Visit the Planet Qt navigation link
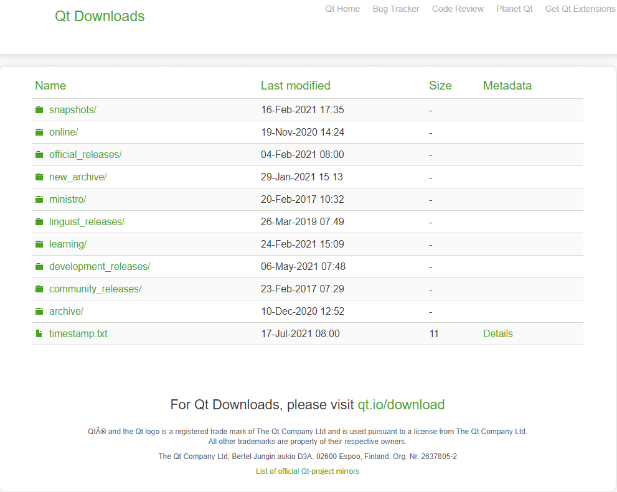The height and width of the screenshot is (492, 617). pos(514,9)
